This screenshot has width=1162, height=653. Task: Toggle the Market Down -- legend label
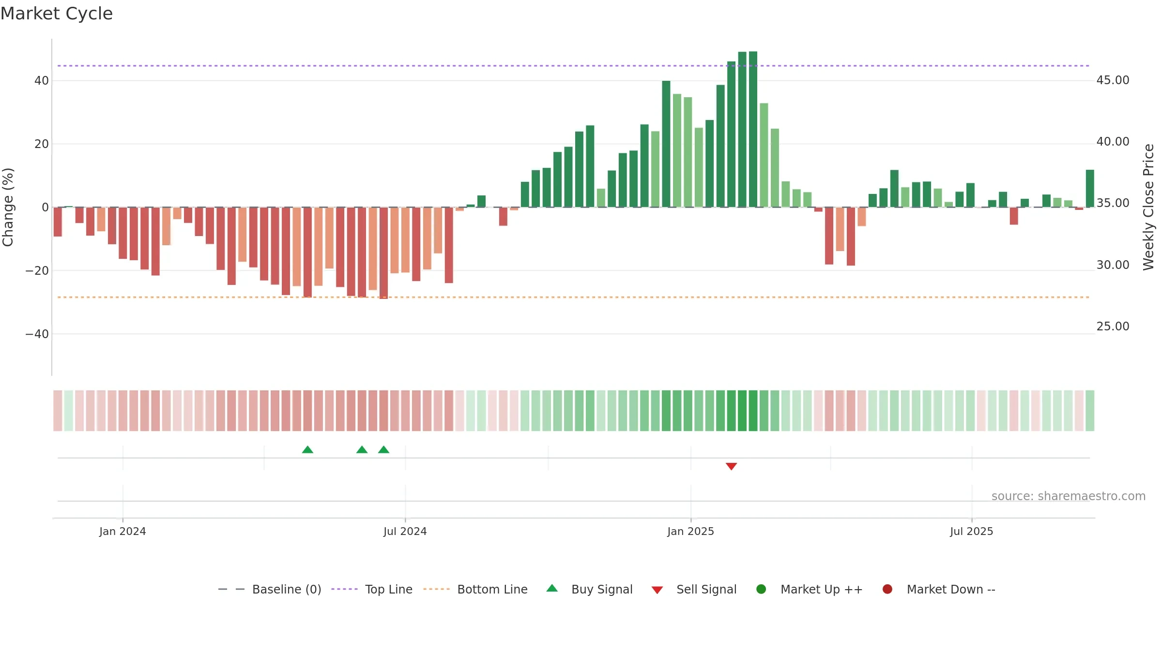coord(951,589)
